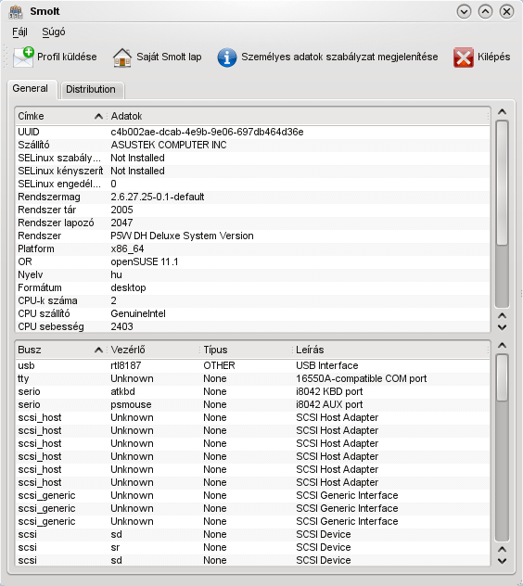
Task: Switch to the Distribution tab
Action: [91, 89]
